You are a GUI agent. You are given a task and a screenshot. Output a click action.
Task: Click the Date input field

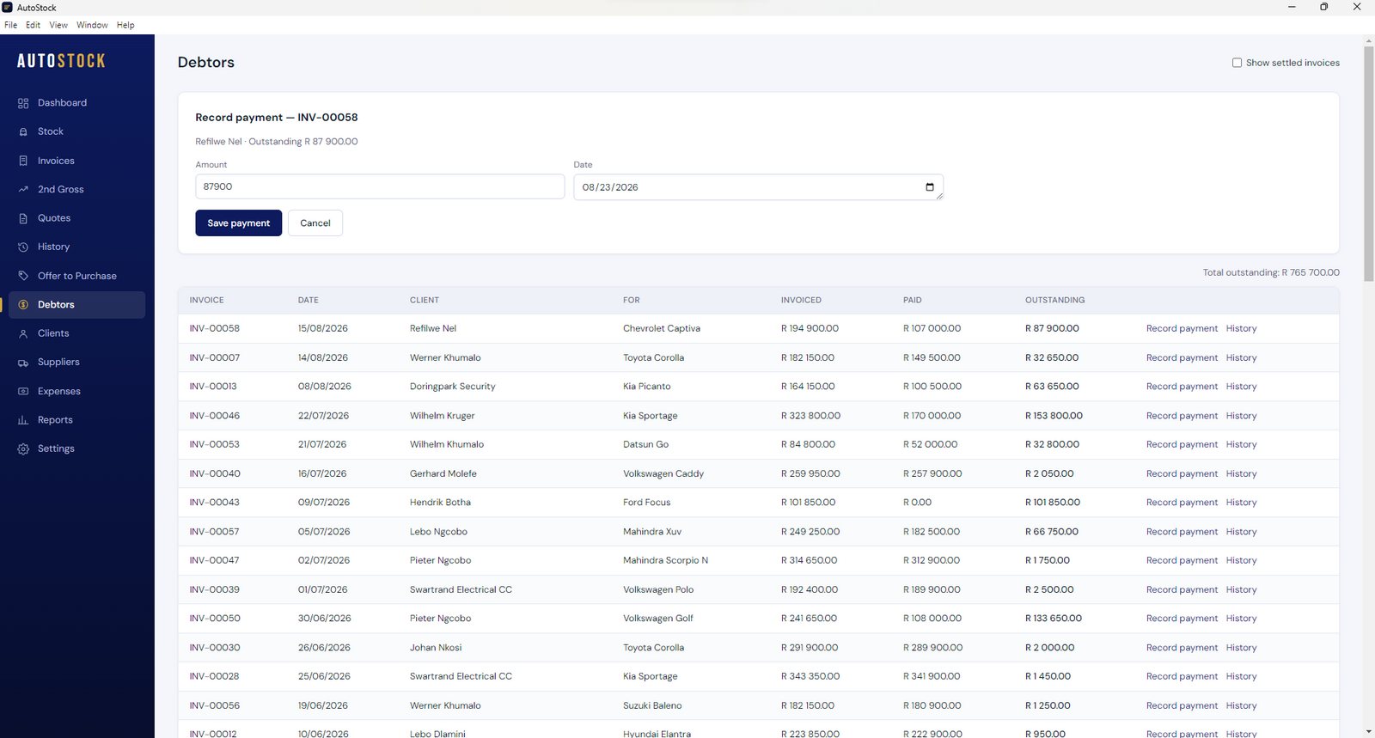[x=758, y=187]
